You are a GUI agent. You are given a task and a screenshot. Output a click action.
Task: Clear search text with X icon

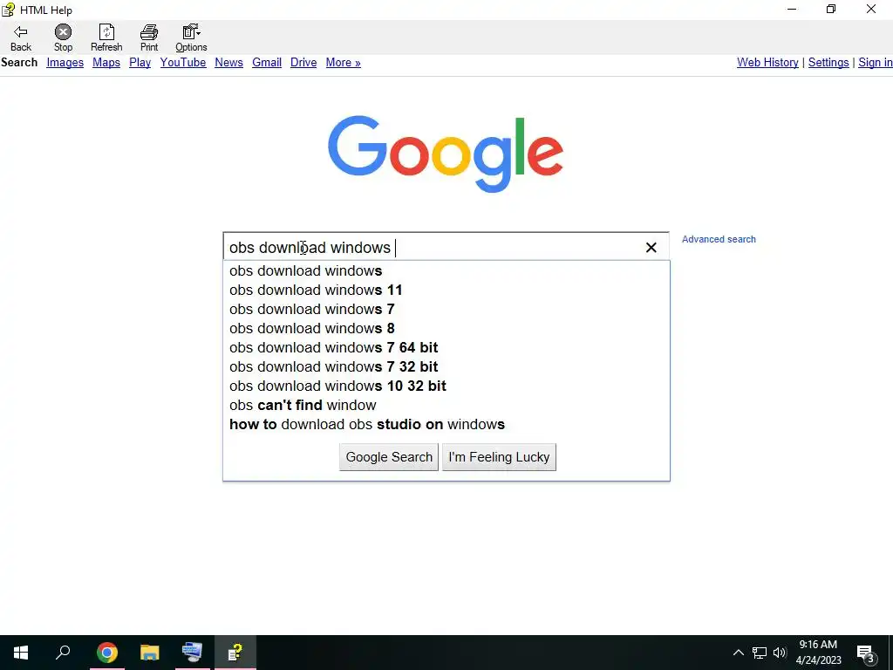[651, 247]
